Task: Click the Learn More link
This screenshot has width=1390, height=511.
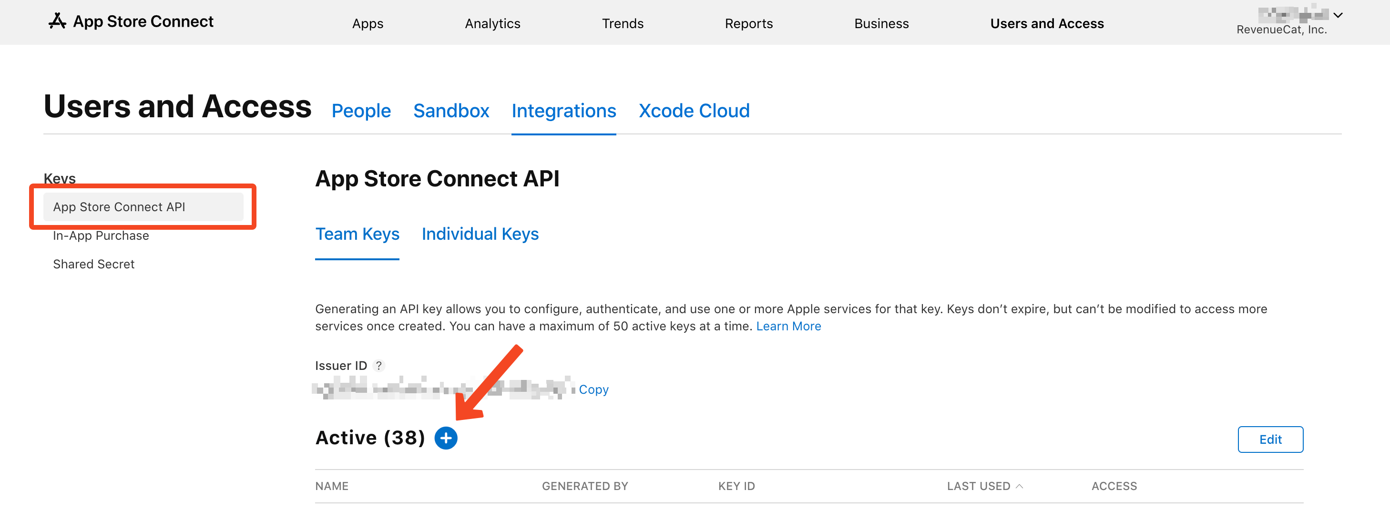Action: click(x=788, y=326)
